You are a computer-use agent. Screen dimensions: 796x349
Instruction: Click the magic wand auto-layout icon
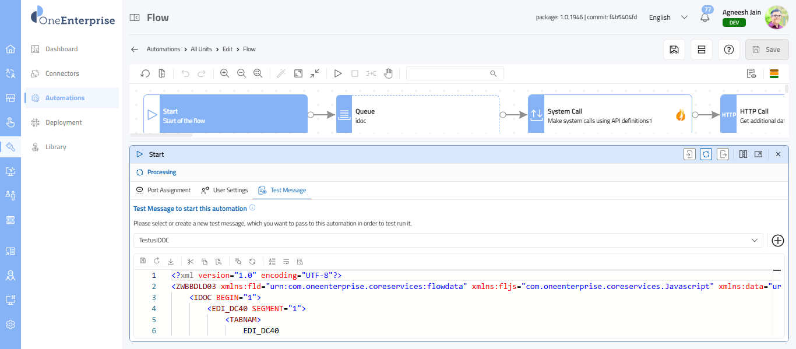coord(281,73)
